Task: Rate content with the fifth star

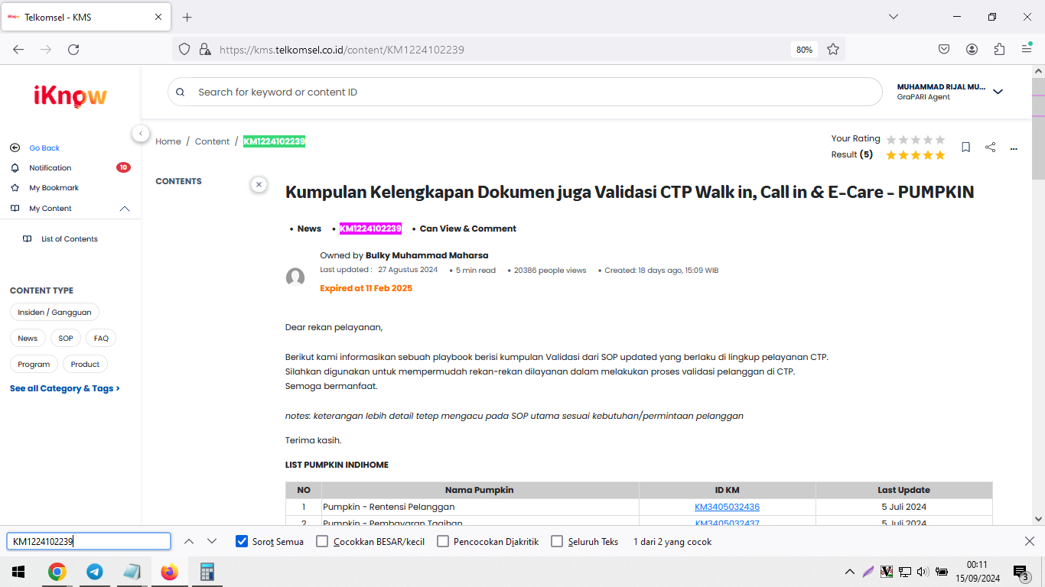Action: pos(940,139)
